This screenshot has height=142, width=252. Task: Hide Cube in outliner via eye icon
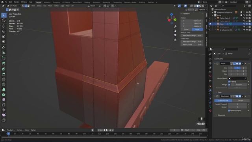click(247, 24)
